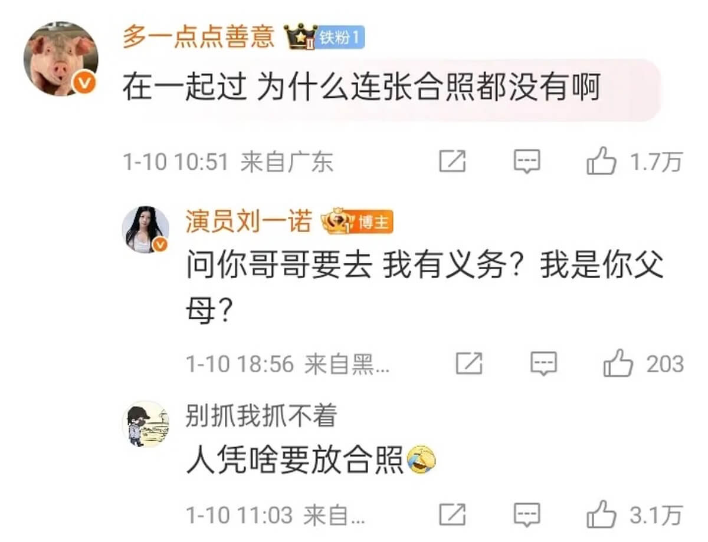Share 别抓我抓不着's comment
This screenshot has height=542, width=708.
click(453, 515)
